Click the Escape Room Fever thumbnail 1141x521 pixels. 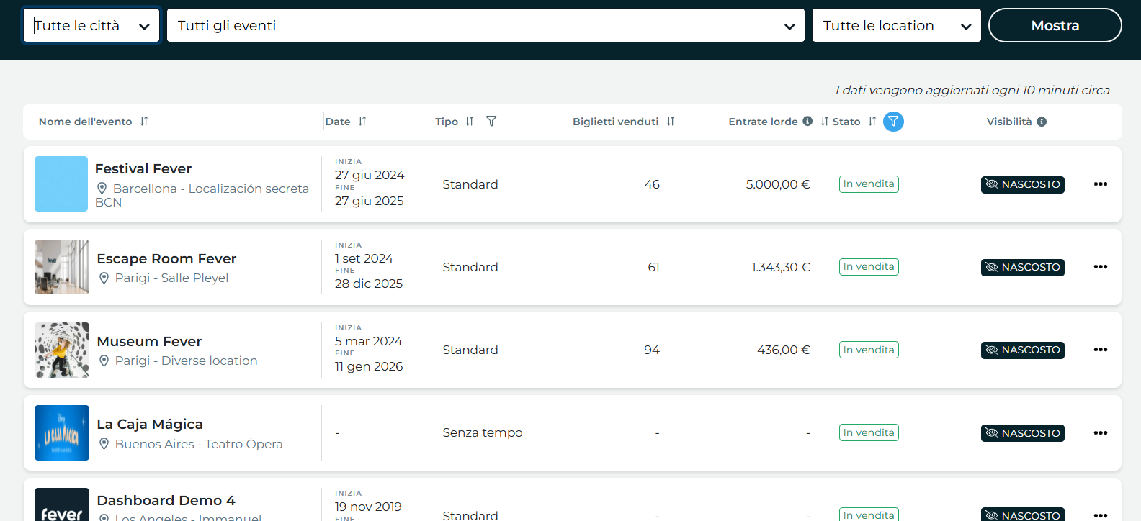pos(62,267)
